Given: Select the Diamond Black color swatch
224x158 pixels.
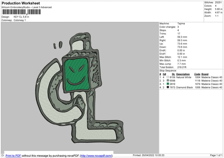Looking at the screenshot, I should pos(168,87).
